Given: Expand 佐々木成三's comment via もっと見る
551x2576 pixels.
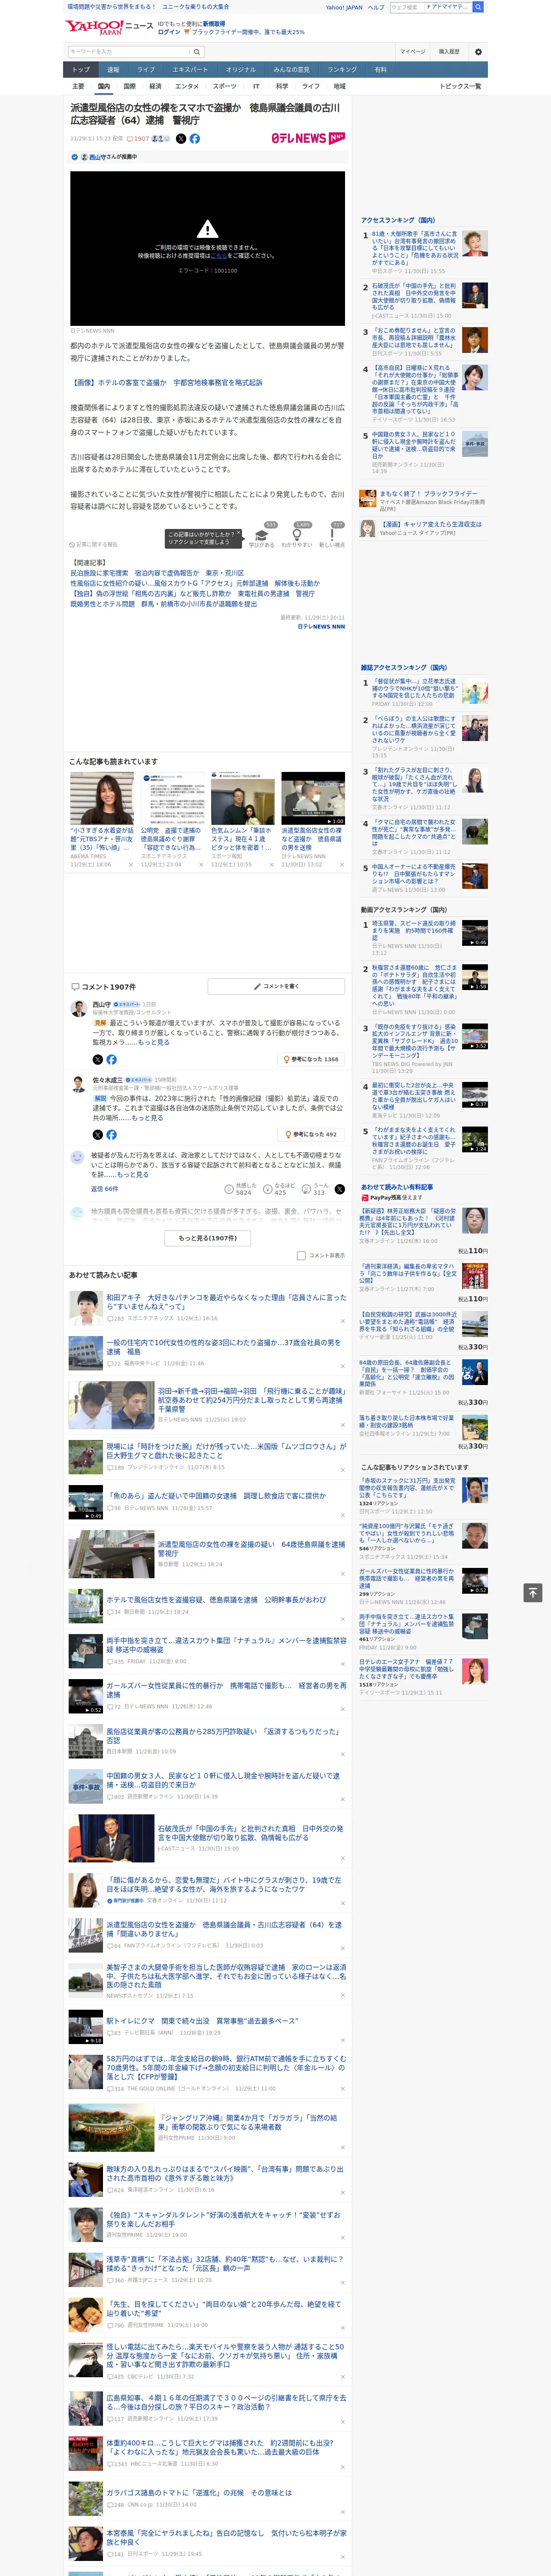Looking at the screenshot, I should (147, 1118).
